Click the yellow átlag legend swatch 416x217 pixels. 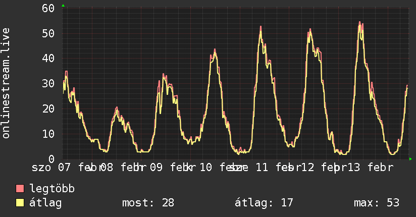[x=20, y=203]
